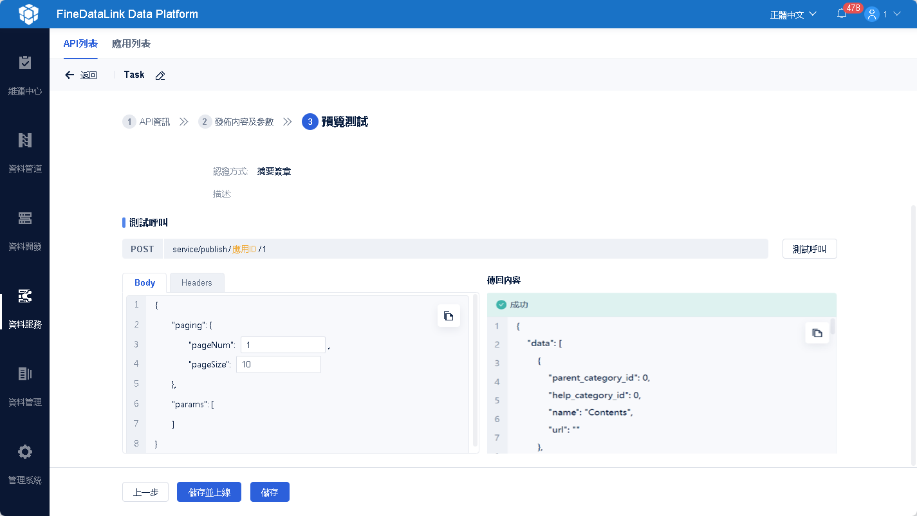Viewport: 917px width, 516px height.
Task: Click the FineDataLink logo icon
Action: coord(28,14)
